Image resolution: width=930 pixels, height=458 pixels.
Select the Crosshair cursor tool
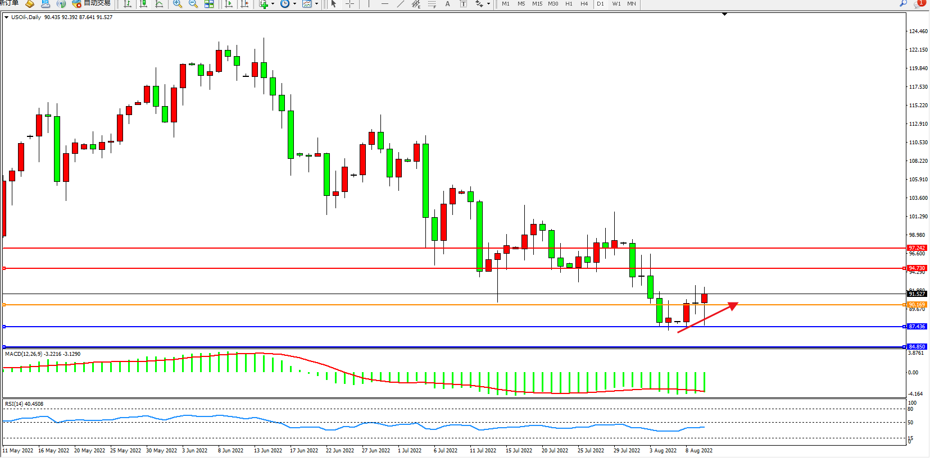(350, 4)
